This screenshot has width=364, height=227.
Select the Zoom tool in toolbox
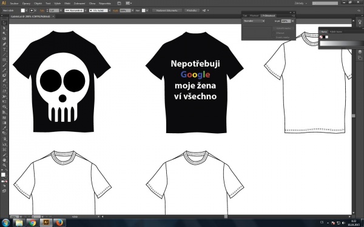tap(4, 165)
